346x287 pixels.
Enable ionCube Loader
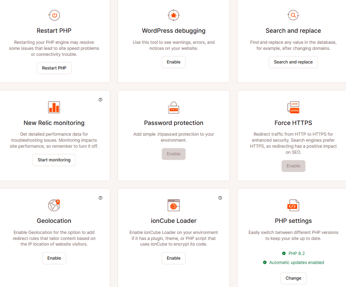tap(174, 258)
